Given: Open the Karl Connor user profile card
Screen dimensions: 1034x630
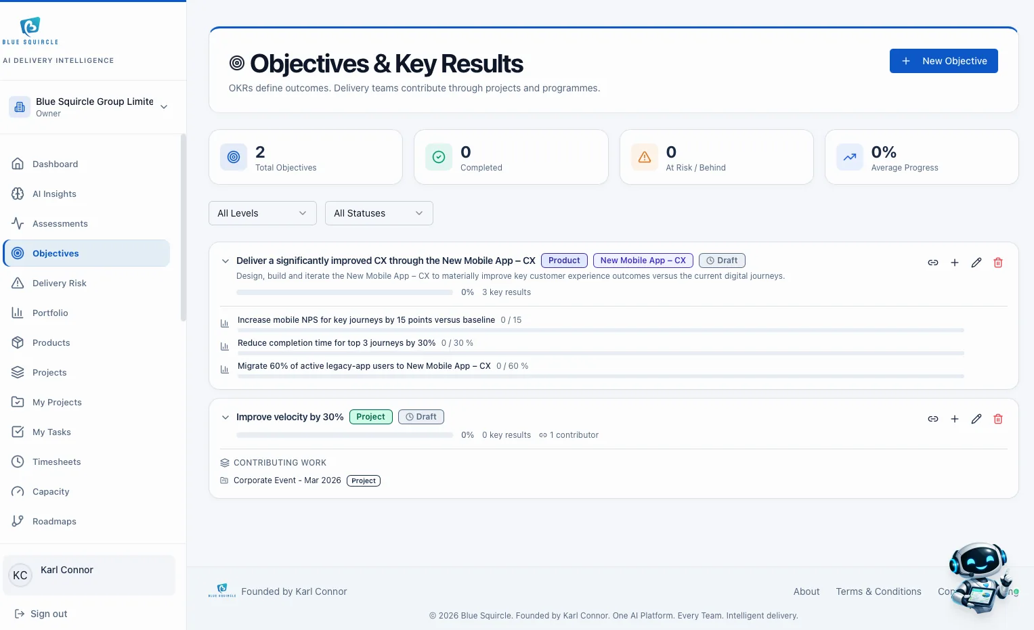Looking at the screenshot, I should [x=89, y=575].
